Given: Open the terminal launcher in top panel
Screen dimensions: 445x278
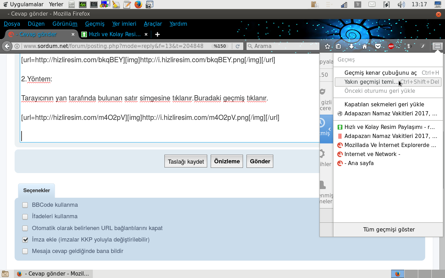Looking at the screenshot, I should [94, 5].
